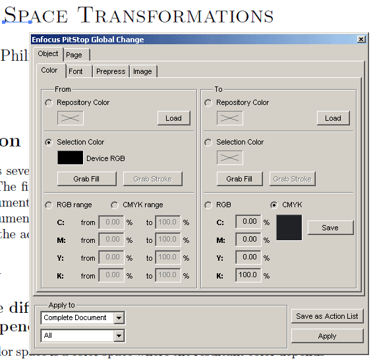Click Save as Action List
Viewport: 373px width, 361px height.
coord(327,316)
